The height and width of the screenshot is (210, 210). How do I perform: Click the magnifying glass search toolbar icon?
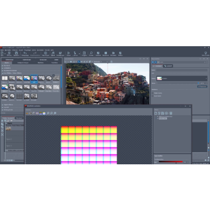pyautogui.click(x=91, y=53)
